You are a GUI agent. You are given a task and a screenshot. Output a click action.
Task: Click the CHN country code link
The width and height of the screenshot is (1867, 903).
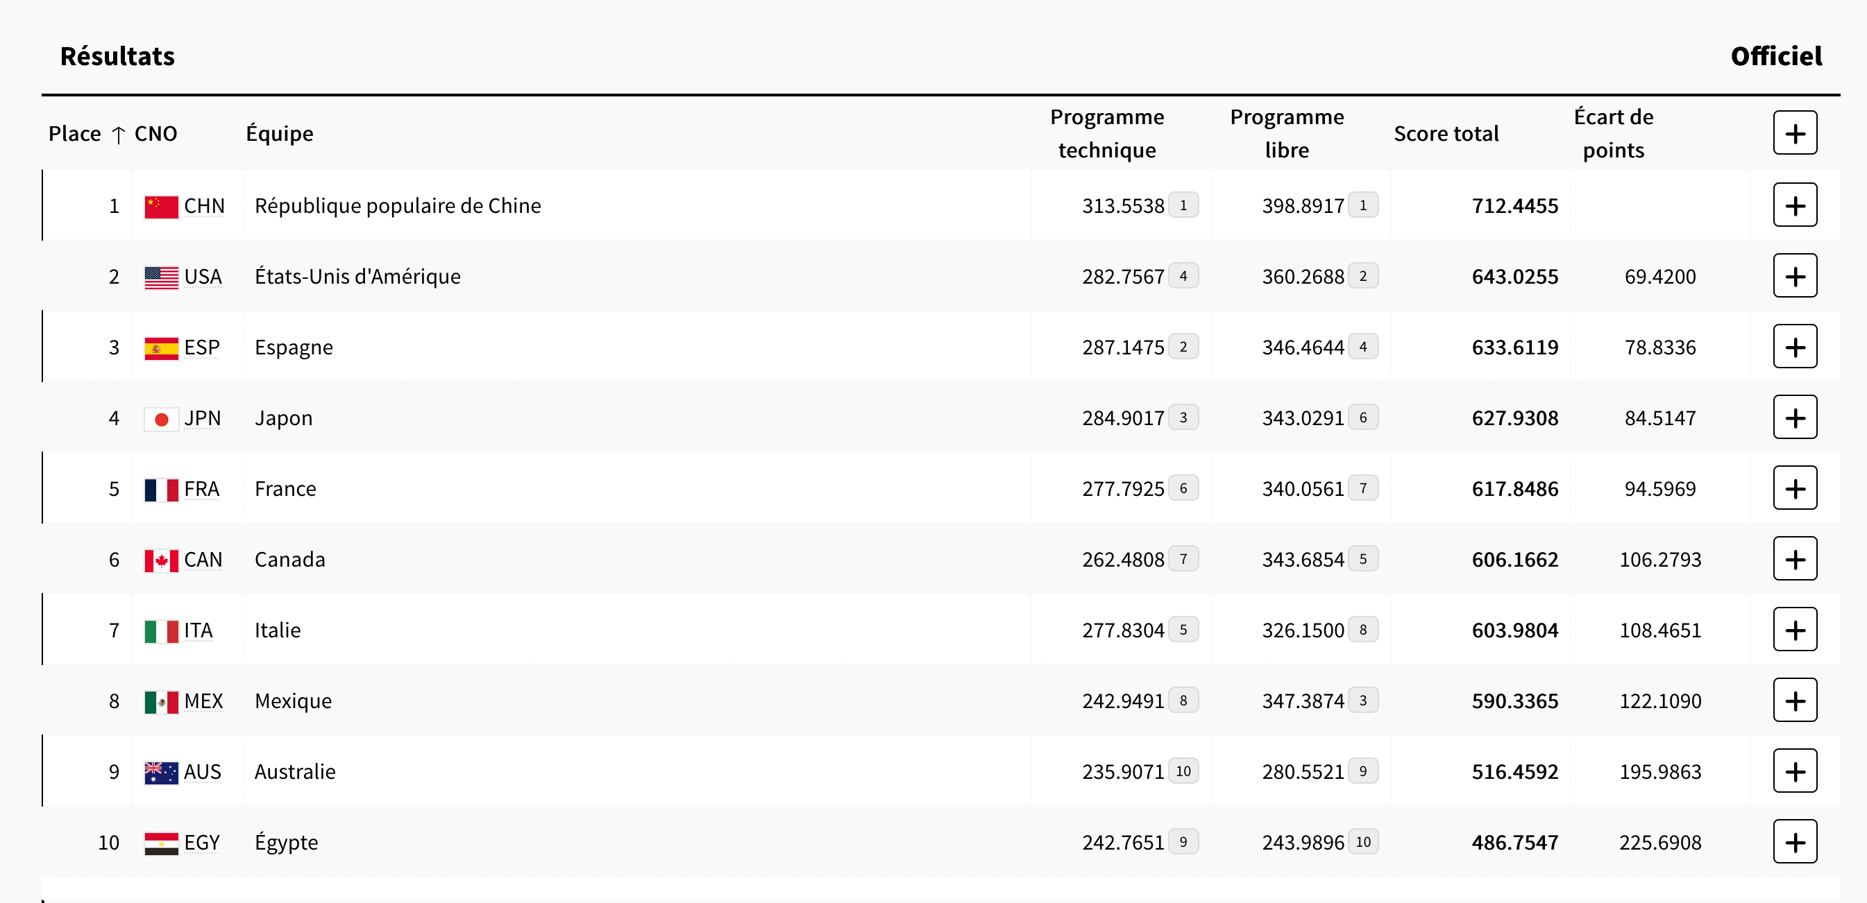coord(203,206)
